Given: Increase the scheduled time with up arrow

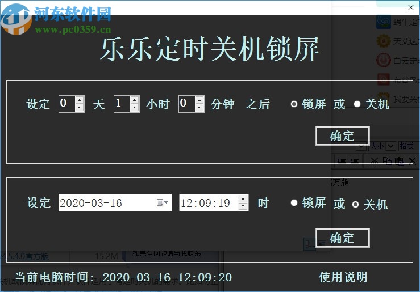Looking at the screenshot, I should point(243,199).
